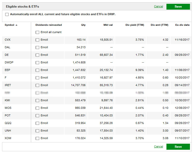Select the KMI symbol
Image resolution: width=193 pixels, height=152 pixels.
tap(7, 100)
